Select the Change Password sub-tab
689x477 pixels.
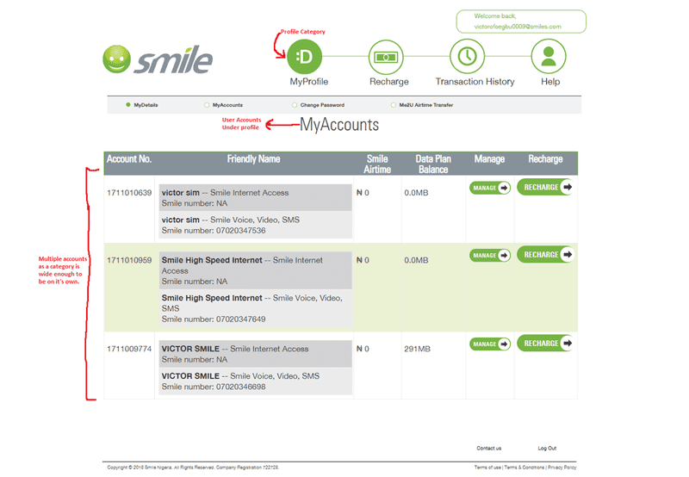319,105
